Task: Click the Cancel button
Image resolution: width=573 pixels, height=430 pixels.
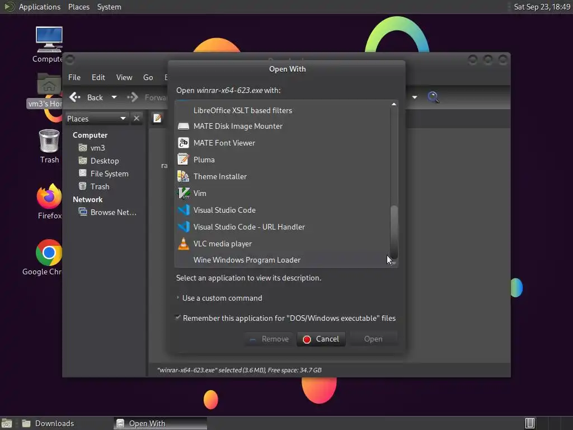Action: (x=321, y=339)
